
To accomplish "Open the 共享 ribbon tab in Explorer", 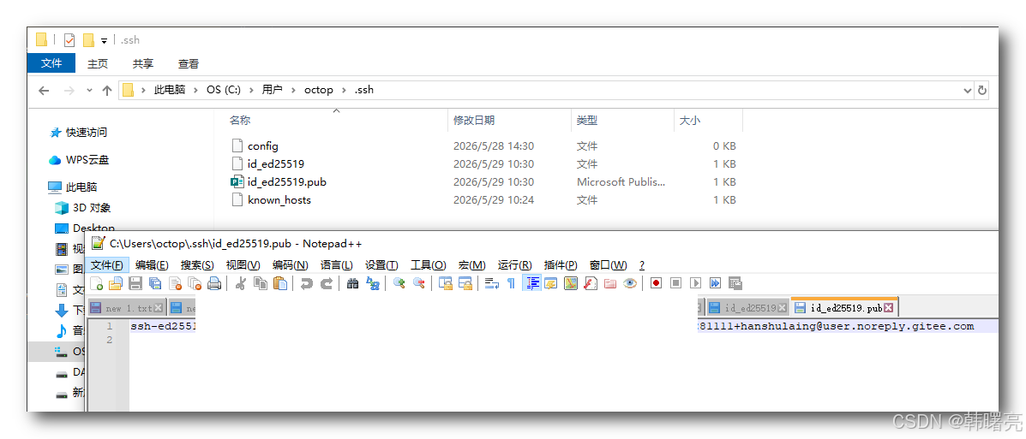I will coord(142,63).
